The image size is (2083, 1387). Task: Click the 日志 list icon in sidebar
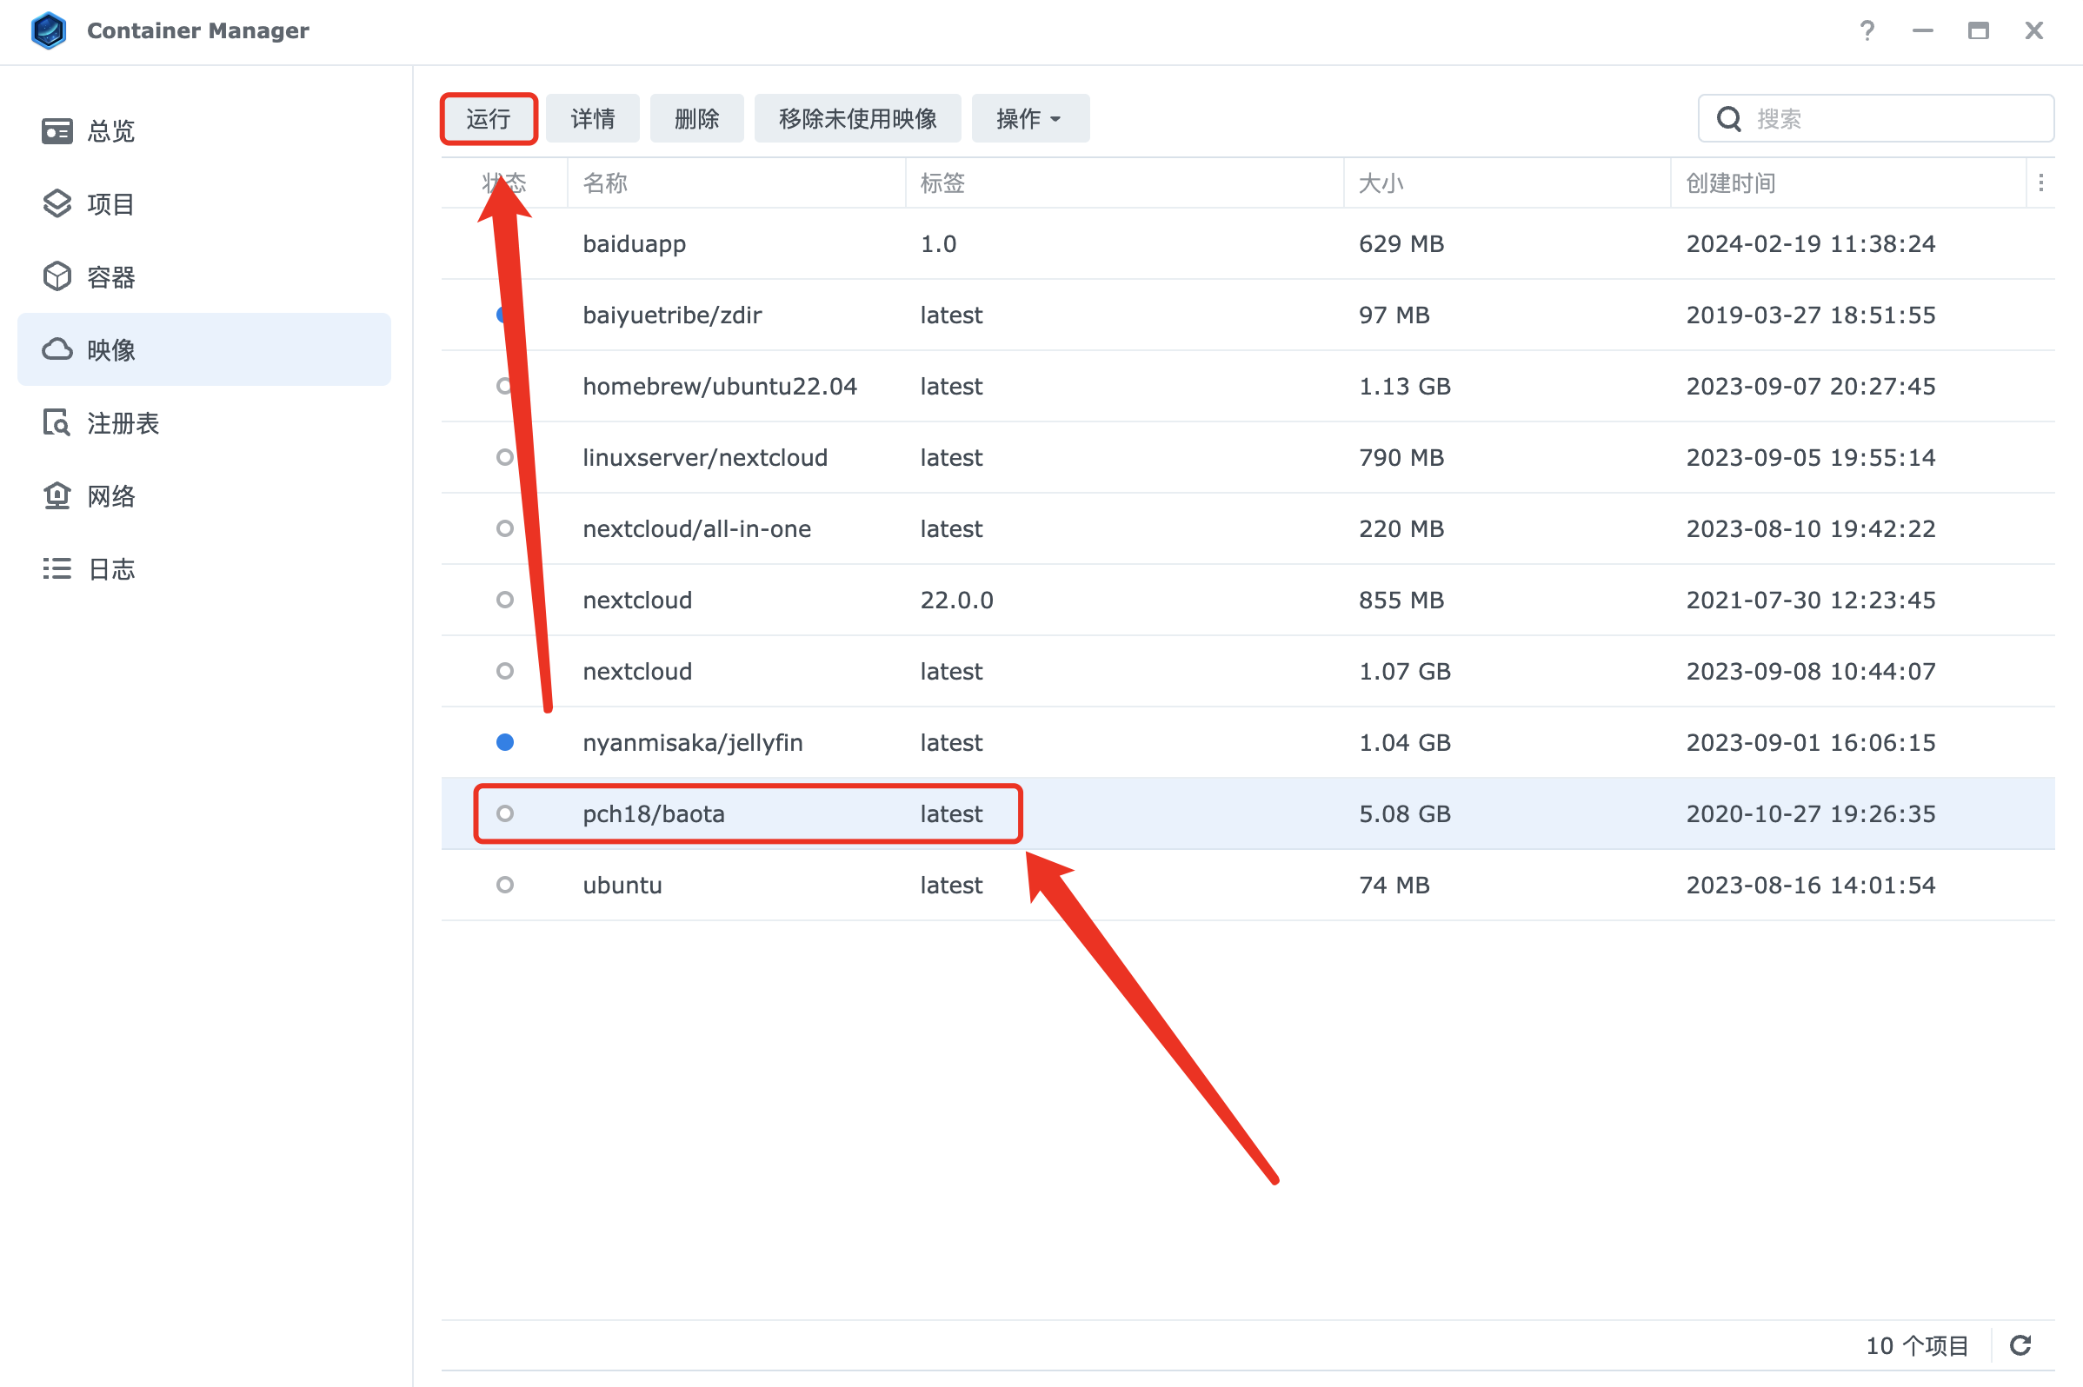point(57,568)
